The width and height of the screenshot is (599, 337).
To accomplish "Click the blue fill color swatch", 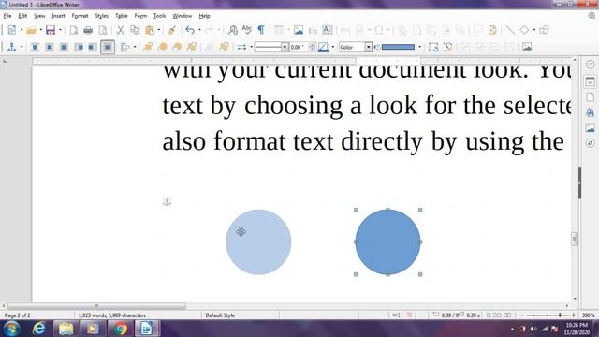I will click(x=398, y=47).
